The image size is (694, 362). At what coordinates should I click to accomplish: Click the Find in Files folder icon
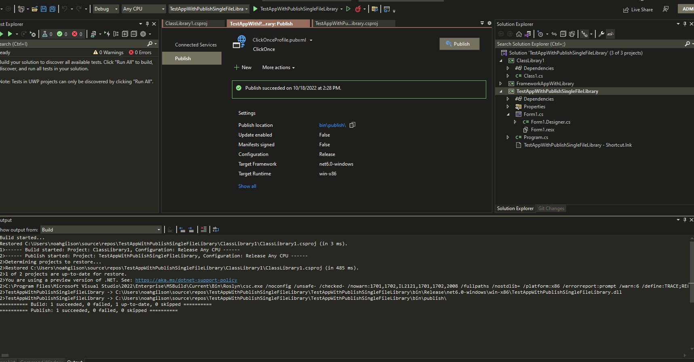tap(375, 9)
